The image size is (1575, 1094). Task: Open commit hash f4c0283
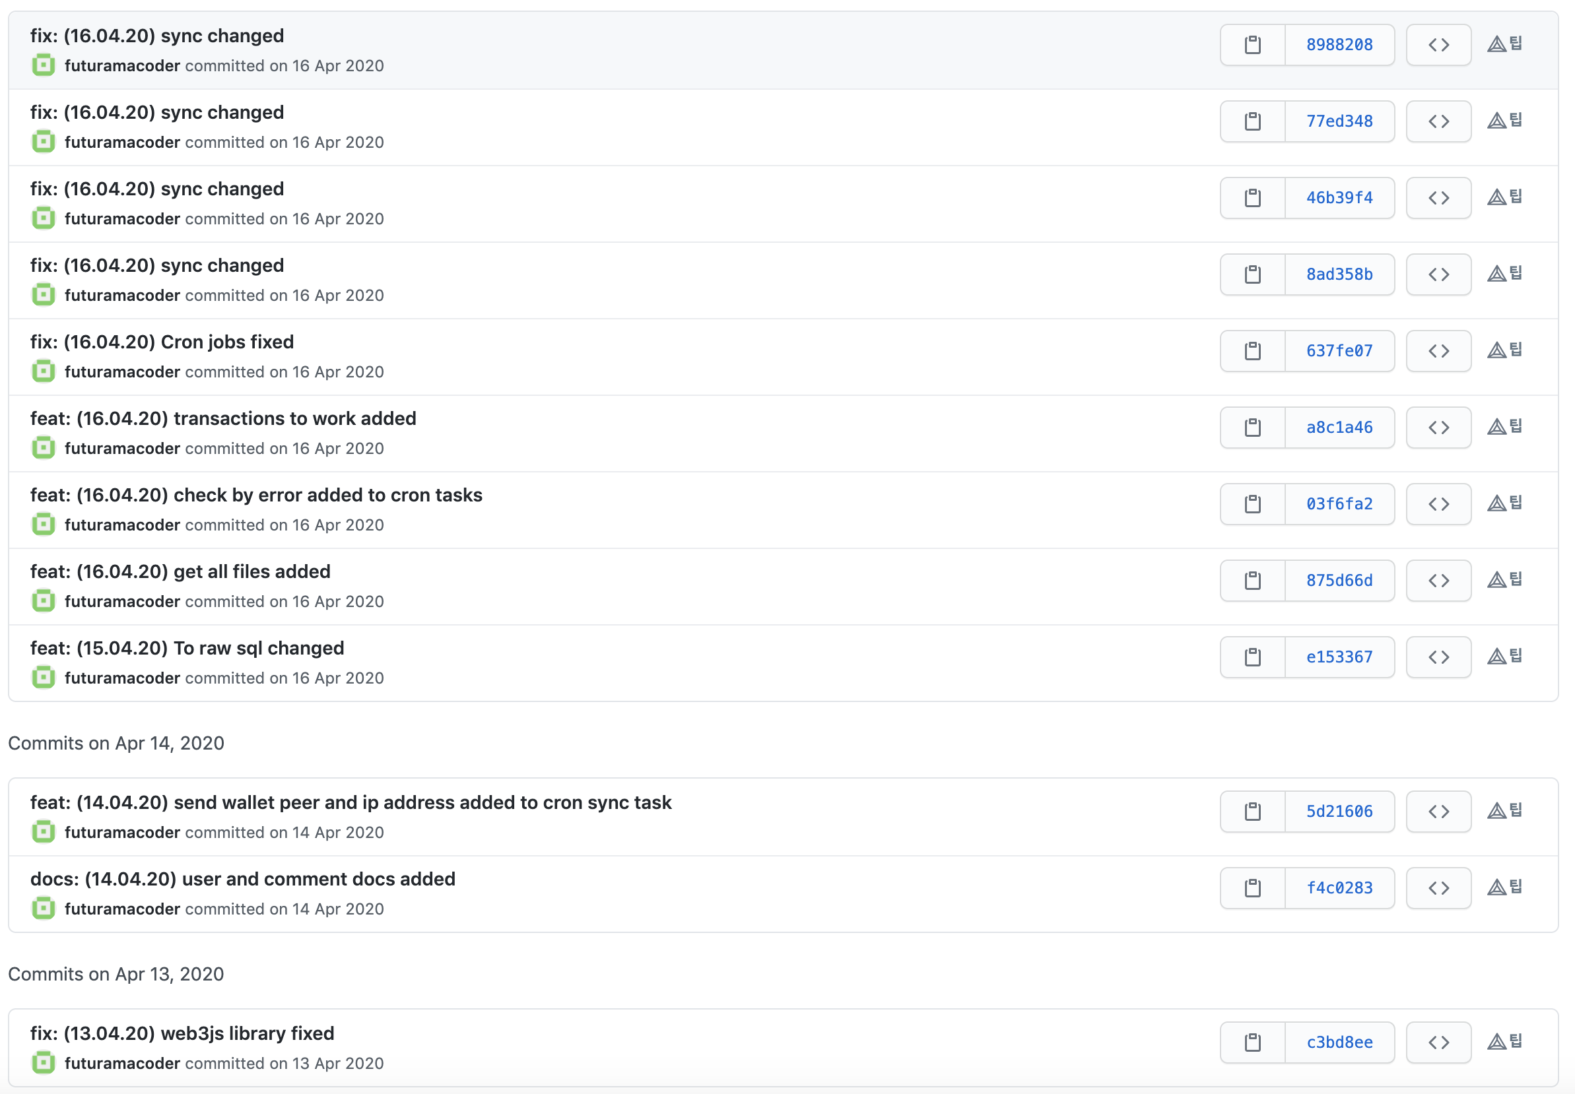pos(1339,888)
